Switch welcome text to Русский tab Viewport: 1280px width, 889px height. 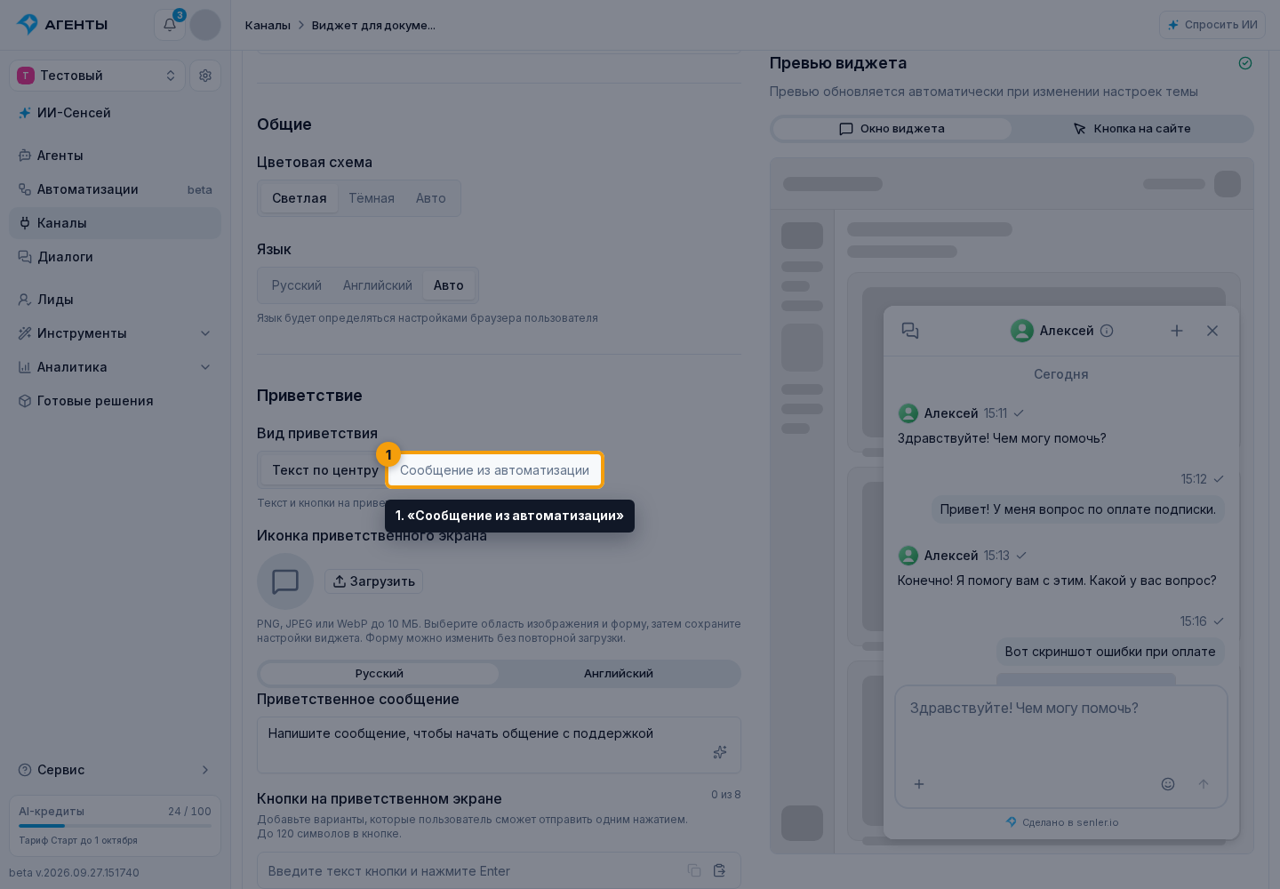click(380, 674)
